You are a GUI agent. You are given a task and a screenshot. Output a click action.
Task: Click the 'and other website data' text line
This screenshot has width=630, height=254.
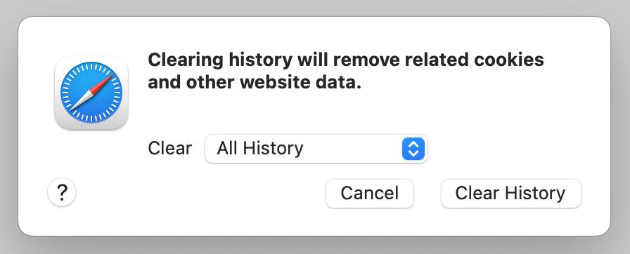tap(254, 83)
